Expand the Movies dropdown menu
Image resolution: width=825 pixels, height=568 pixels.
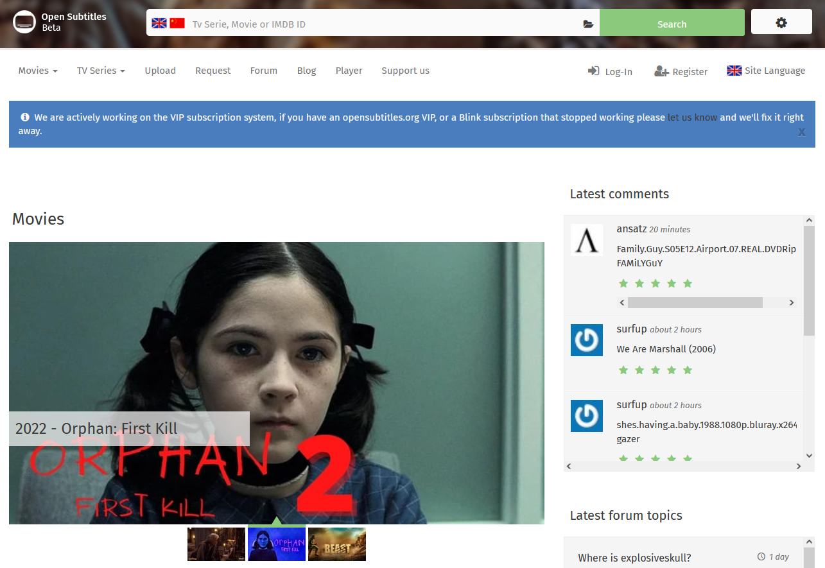[x=38, y=71]
